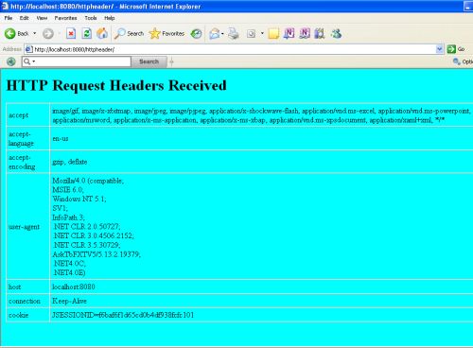This screenshot has width=473, height=348.
Task: Expand the Edit icon dropdown arrow
Action: click(x=262, y=33)
